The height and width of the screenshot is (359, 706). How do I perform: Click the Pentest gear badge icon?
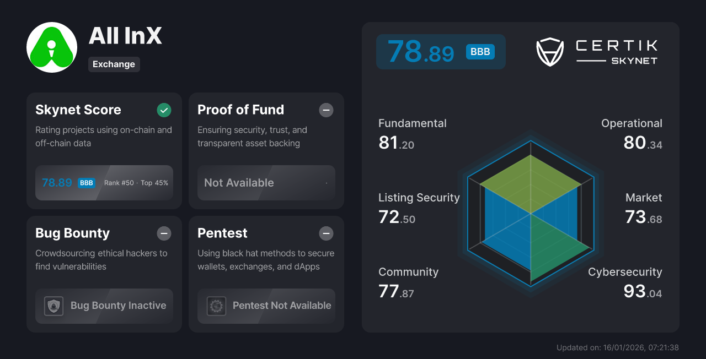tap(216, 306)
